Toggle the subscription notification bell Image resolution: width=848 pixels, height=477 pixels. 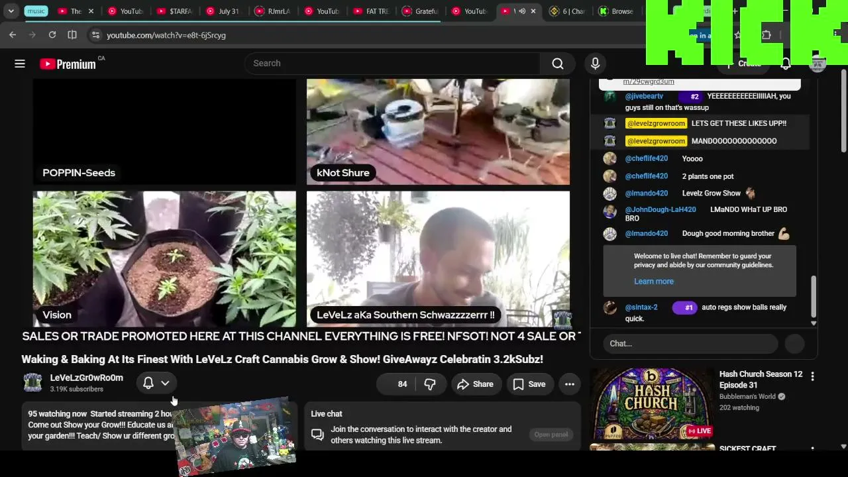click(x=148, y=383)
